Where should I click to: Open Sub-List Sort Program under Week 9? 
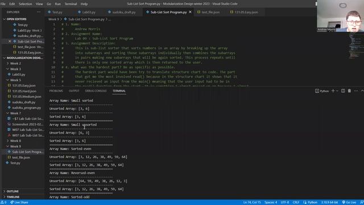(x=28, y=152)
